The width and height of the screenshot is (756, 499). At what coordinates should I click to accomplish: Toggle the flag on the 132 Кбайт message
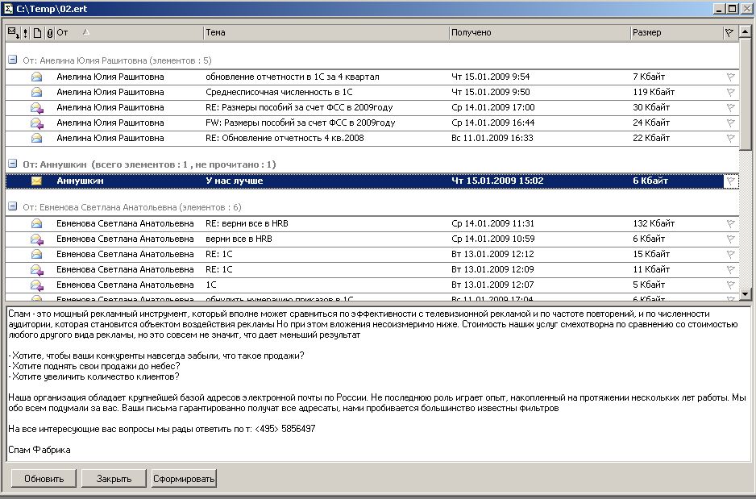(x=730, y=223)
